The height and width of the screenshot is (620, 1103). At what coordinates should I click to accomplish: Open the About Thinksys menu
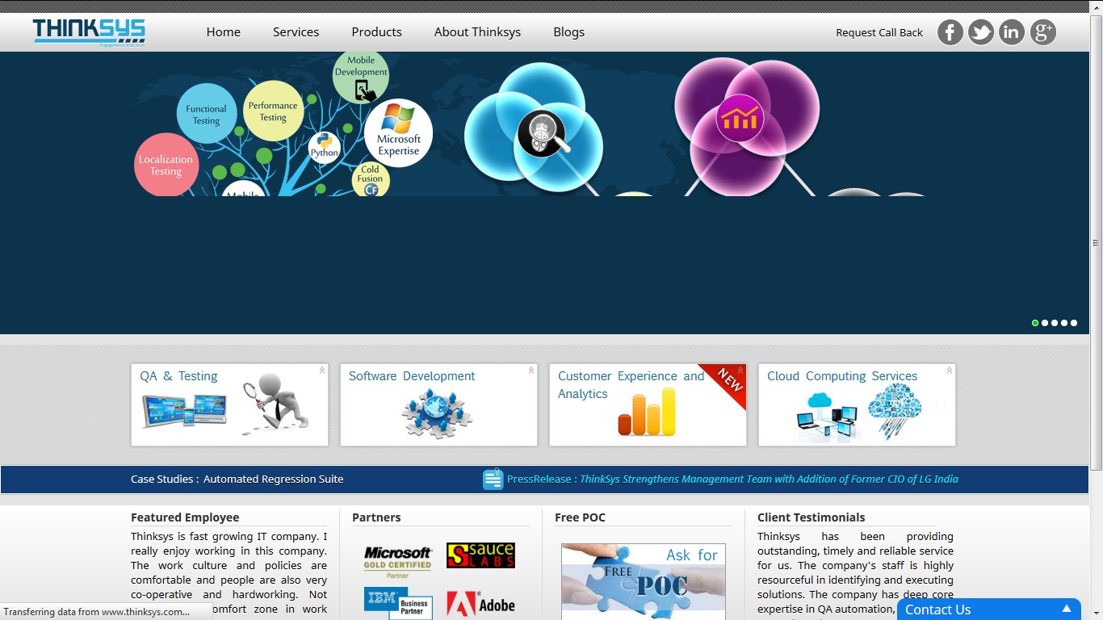477,32
